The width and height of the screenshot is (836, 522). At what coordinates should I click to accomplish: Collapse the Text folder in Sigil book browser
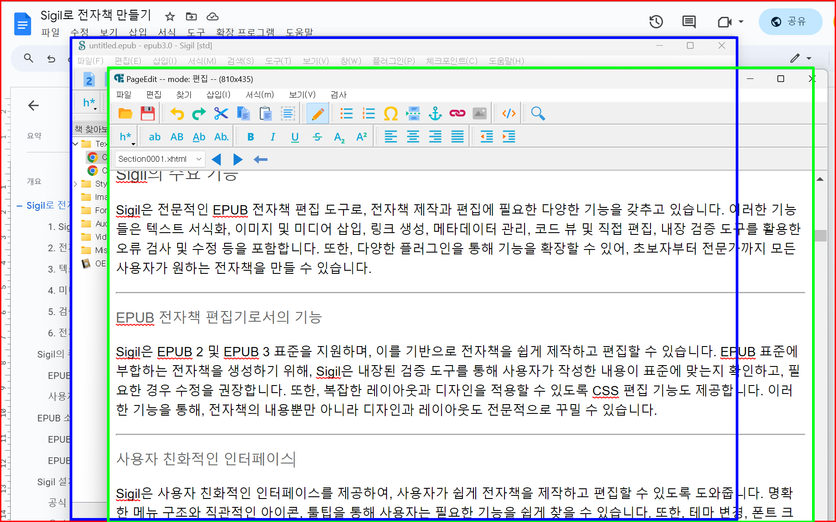coord(75,144)
